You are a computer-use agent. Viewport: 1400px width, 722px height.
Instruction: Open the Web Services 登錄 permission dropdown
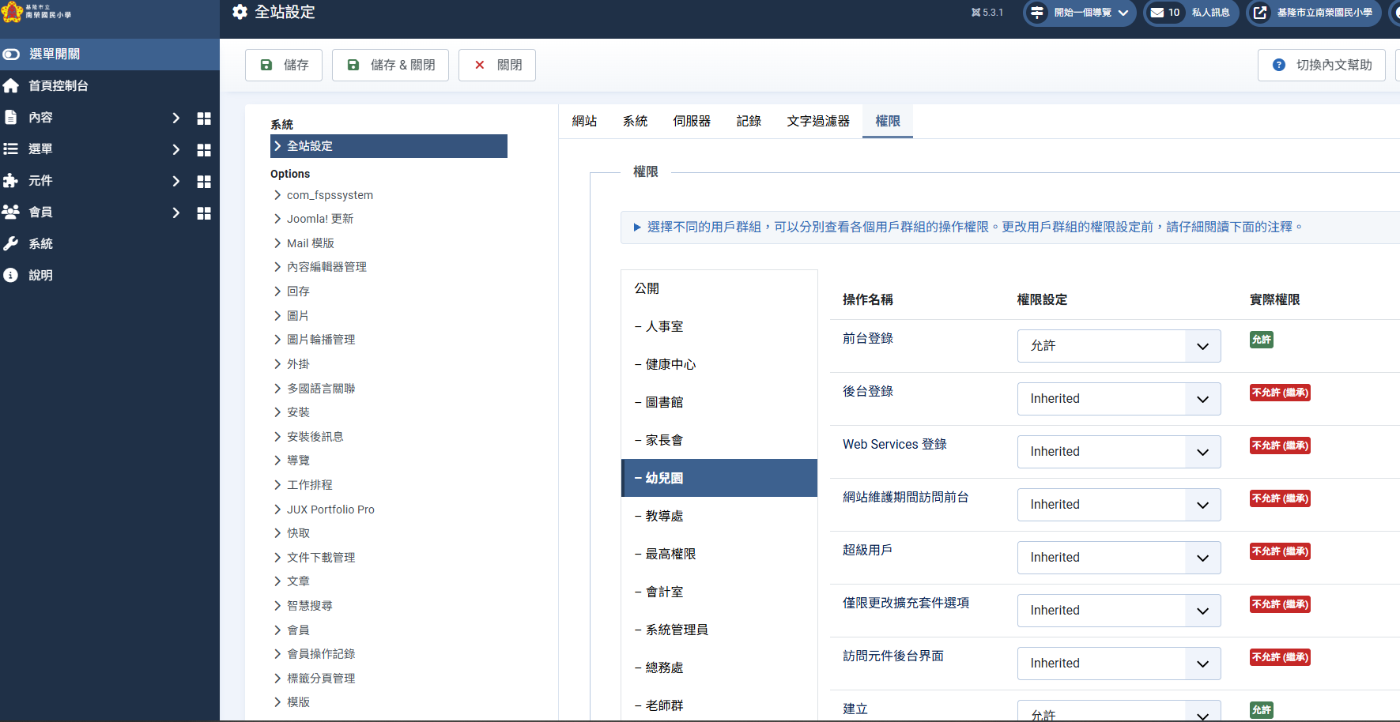pos(1119,452)
